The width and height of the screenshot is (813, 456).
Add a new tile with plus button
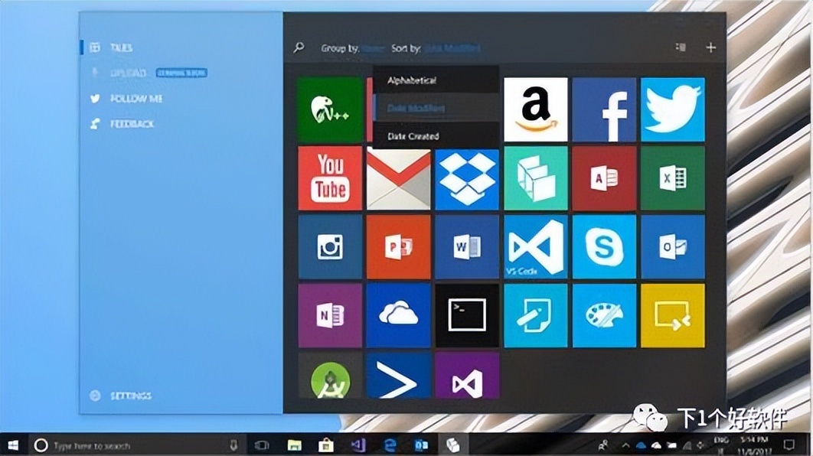tap(711, 47)
